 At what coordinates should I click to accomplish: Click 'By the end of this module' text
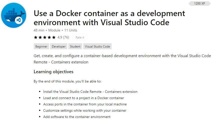(x=68, y=82)
